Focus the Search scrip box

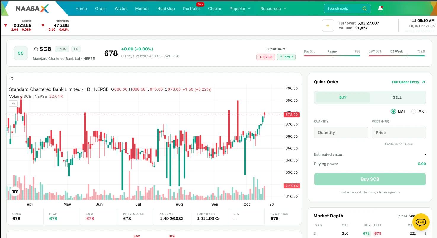(x=347, y=9)
